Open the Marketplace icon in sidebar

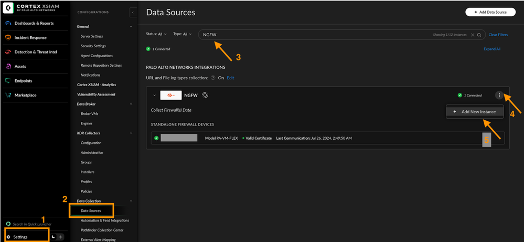(8, 95)
